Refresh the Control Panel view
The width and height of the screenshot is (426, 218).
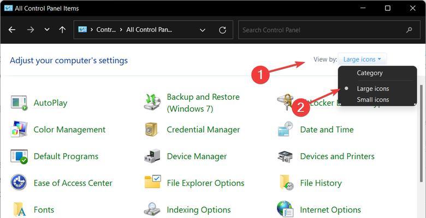(x=222, y=30)
